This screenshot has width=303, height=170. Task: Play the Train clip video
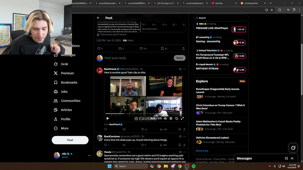tap(107, 119)
